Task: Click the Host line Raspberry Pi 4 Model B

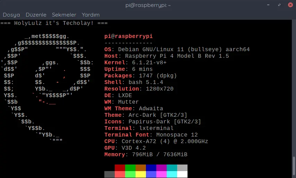Action: (x=166, y=56)
